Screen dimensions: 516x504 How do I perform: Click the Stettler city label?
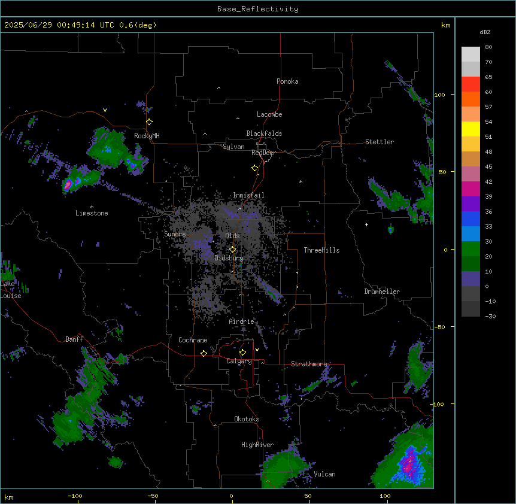[x=380, y=142]
